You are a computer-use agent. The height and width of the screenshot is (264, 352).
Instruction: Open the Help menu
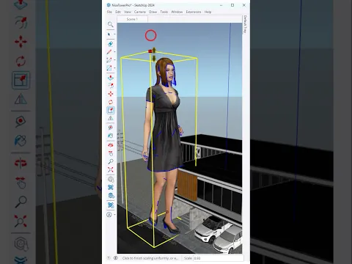coord(208,12)
